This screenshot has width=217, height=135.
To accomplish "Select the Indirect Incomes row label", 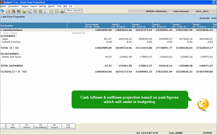I will point(11,42).
